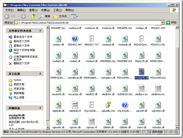Toggle the Folders pane button
Viewport: 183px width, 138px height.
pyautogui.click(x=60, y=16)
